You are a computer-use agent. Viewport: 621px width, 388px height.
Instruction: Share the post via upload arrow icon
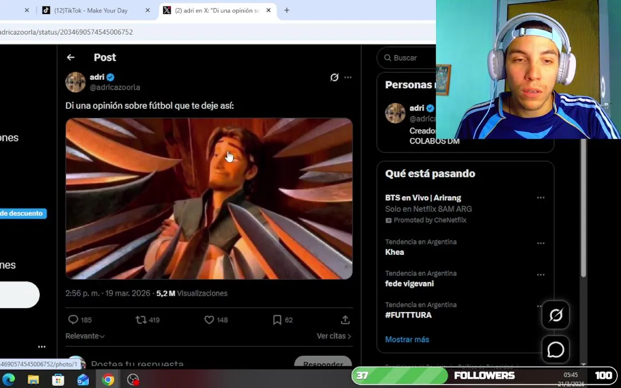pos(345,320)
